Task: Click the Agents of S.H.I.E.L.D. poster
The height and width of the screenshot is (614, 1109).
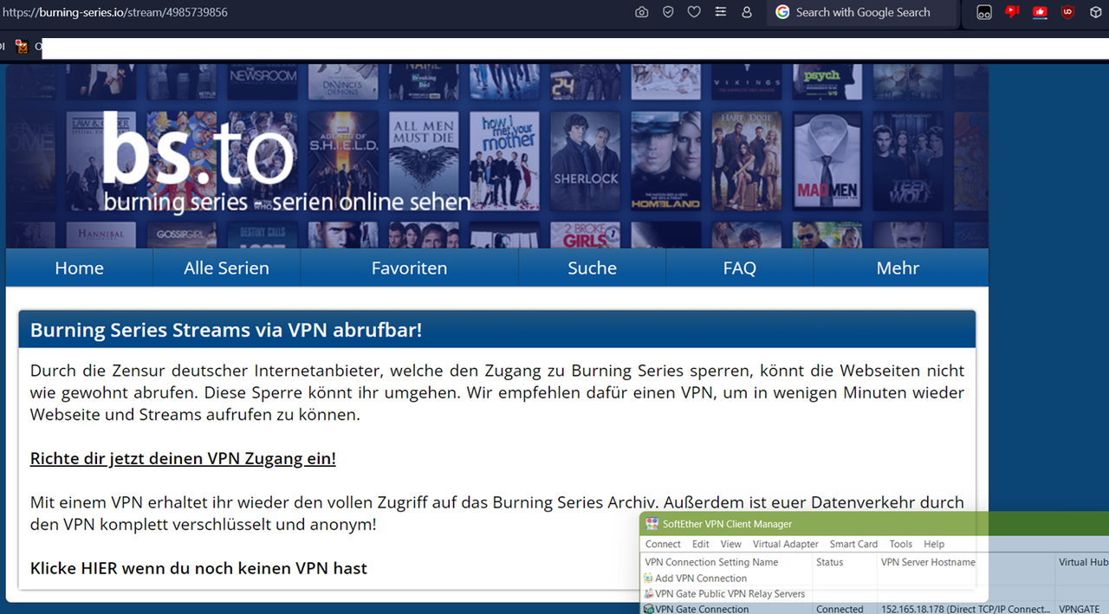Action: click(343, 161)
